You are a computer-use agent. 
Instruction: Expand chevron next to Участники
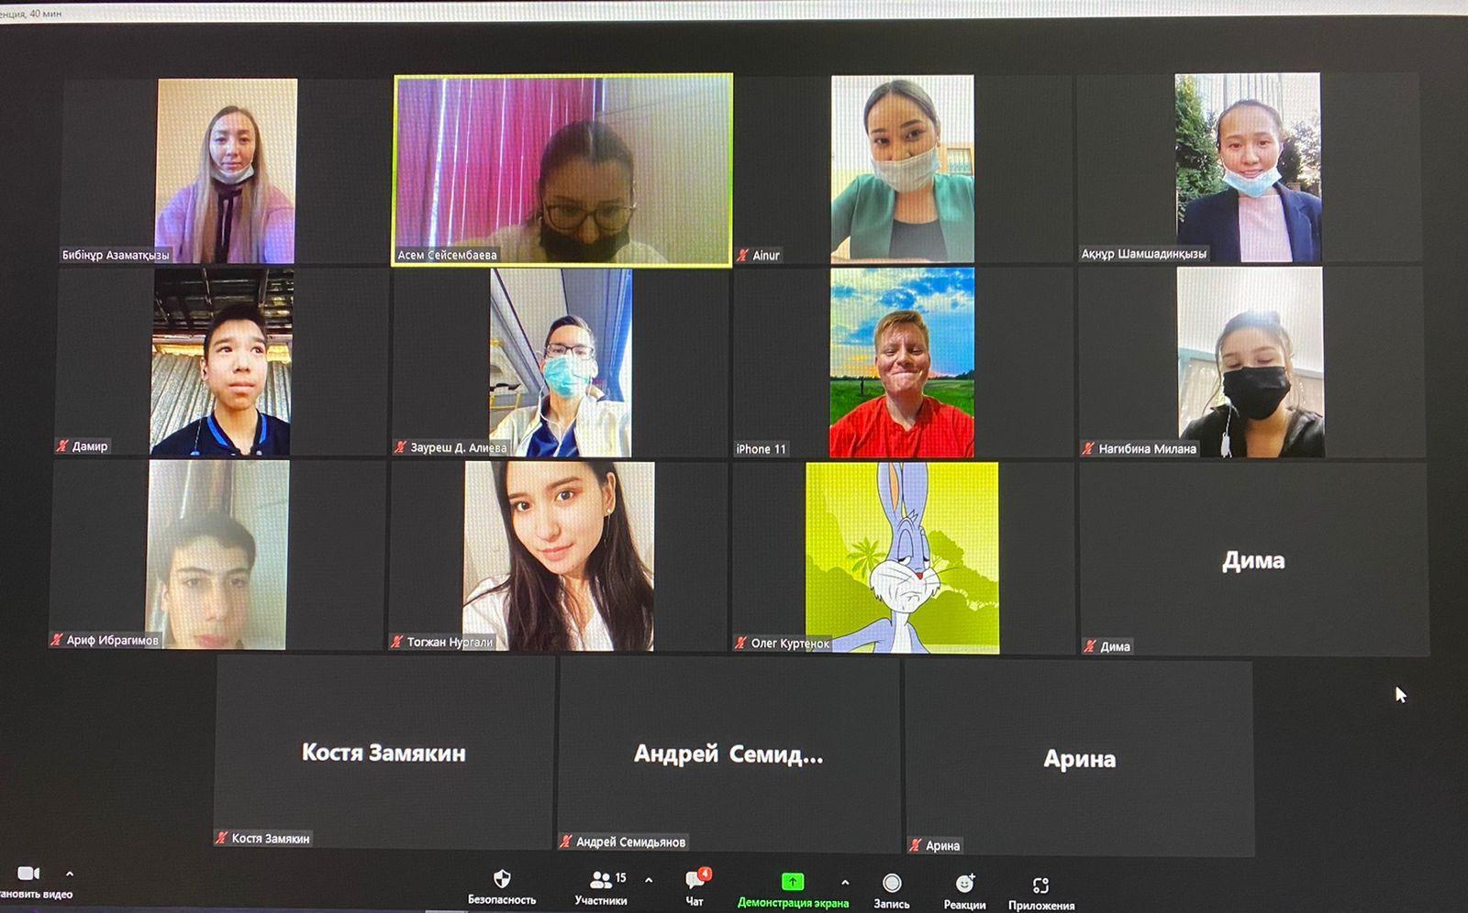pyautogui.click(x=649, y=880)
